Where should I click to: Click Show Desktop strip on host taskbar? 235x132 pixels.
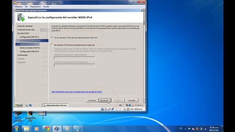222,129
